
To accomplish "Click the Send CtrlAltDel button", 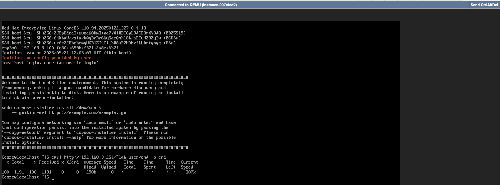I will [x=484, y=5].
